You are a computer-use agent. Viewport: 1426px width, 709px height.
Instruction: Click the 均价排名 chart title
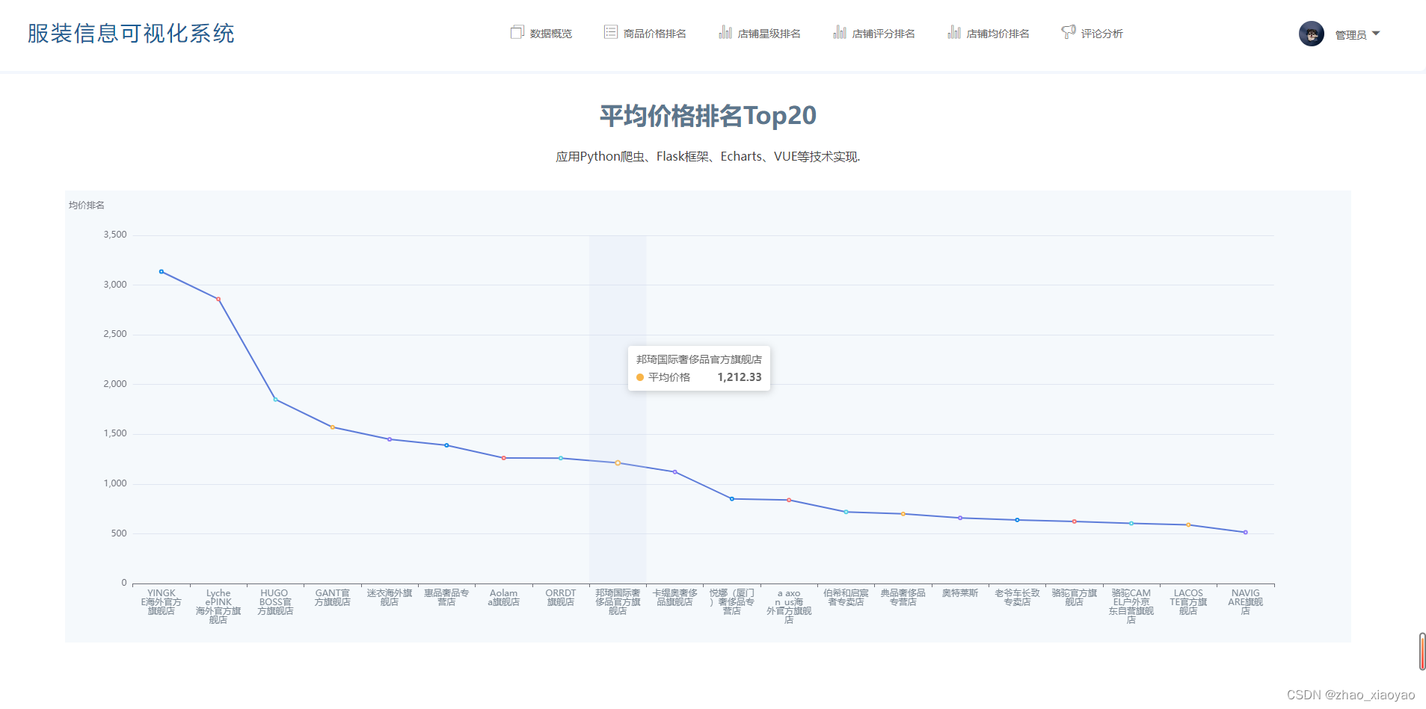point(87,205)
